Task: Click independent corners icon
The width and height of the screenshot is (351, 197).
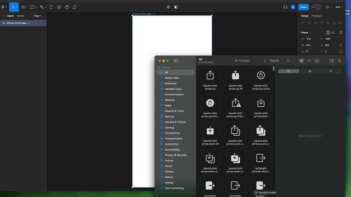Action: click(341, 51)
